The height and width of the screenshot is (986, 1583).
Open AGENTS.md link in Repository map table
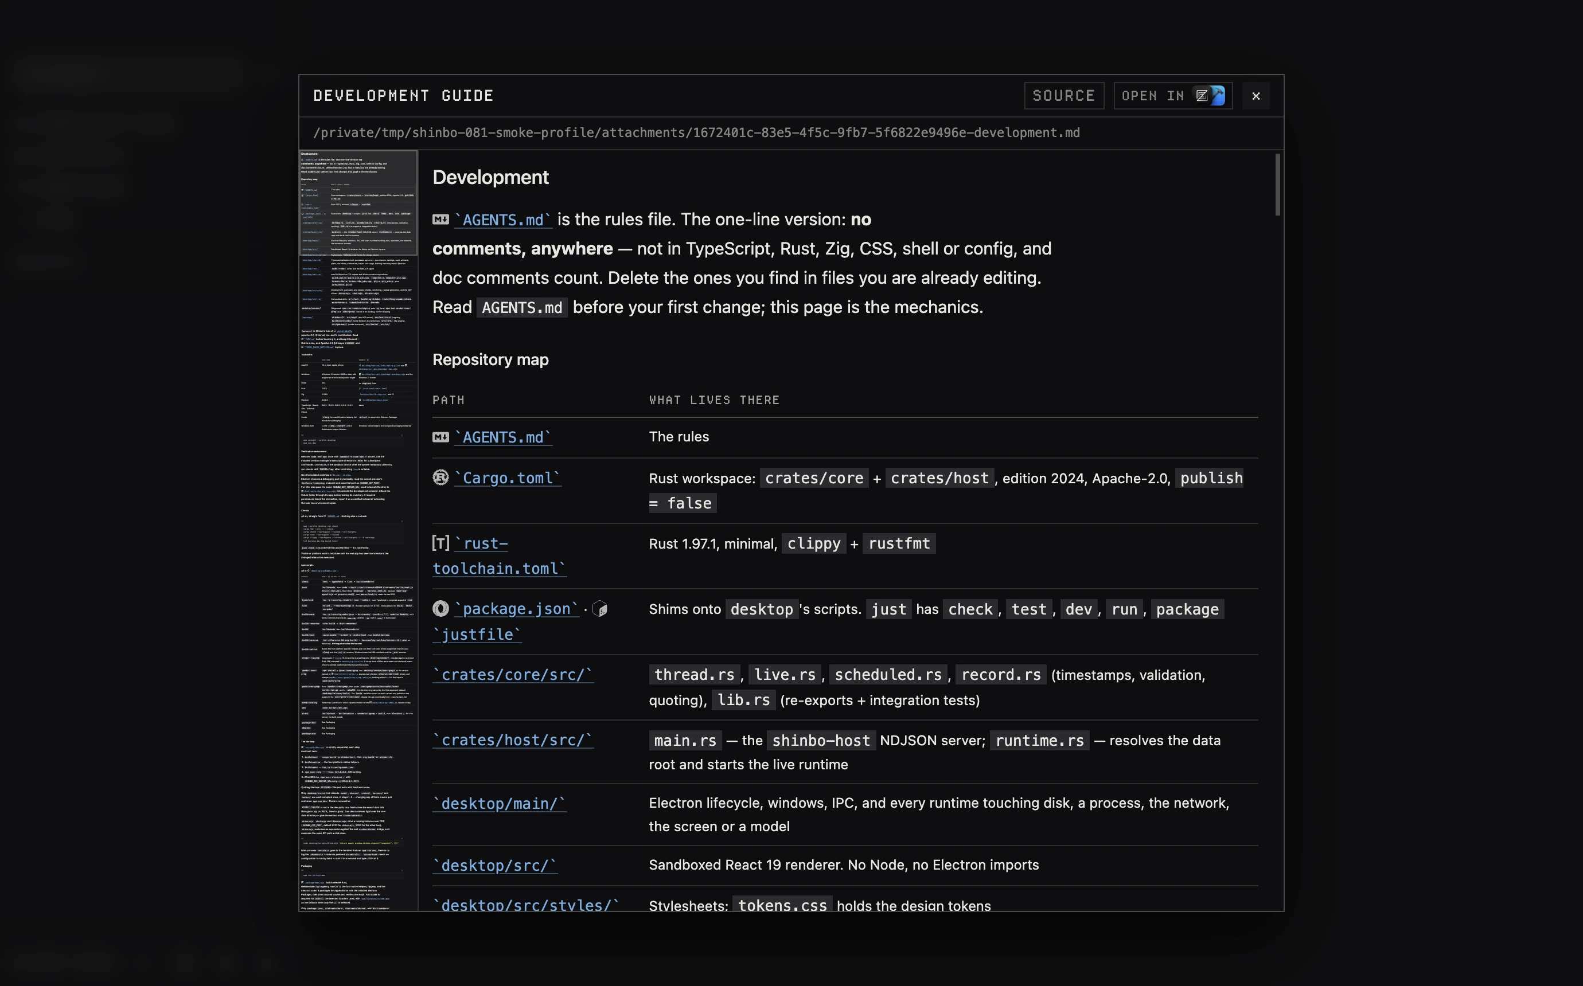pos(503,437)
